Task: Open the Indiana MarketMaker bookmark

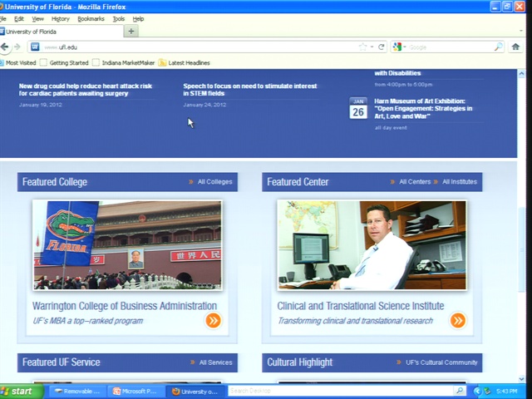Action: [124, 63]
